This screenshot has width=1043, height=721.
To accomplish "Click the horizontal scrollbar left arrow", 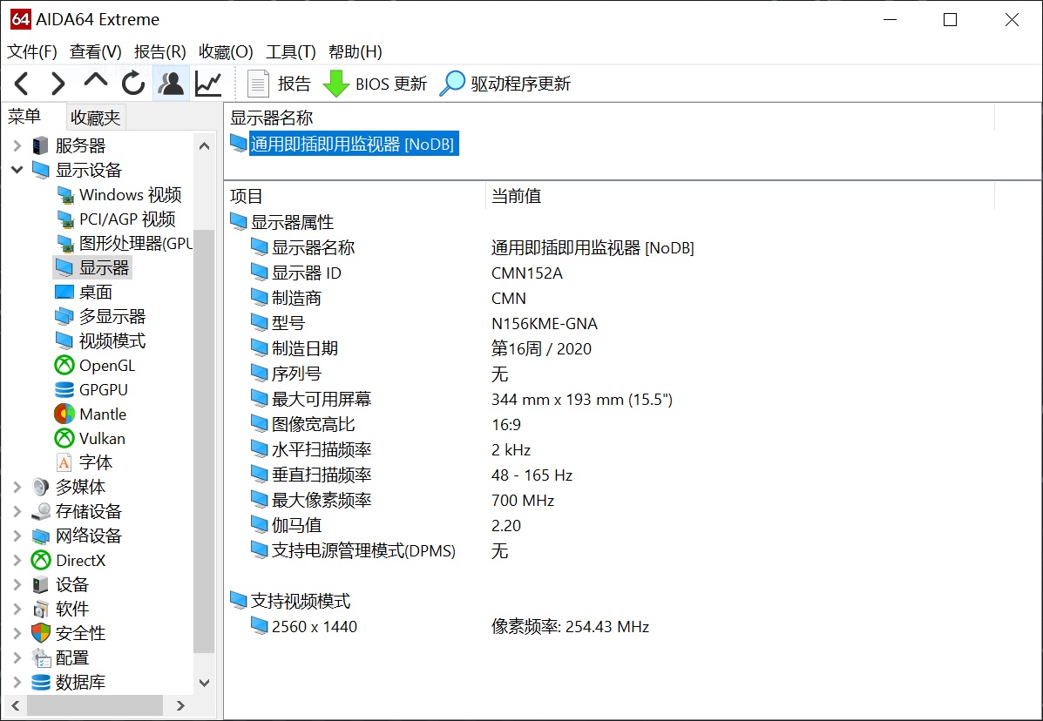I will pos(16,705).
